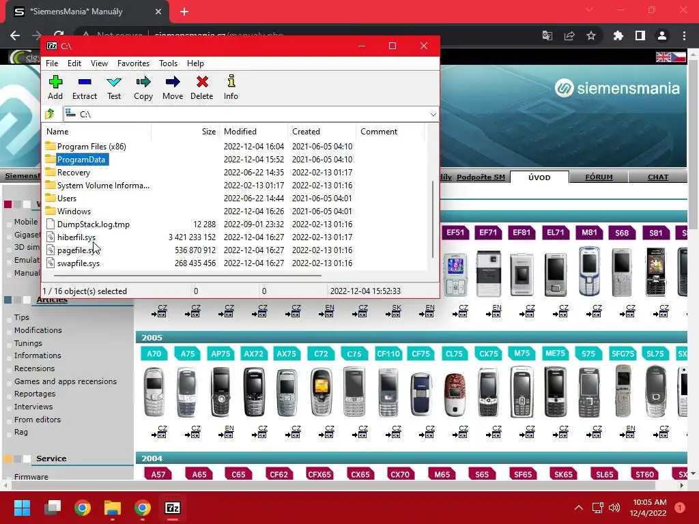Viewport: 699px width, 524px height.
Task: Open Chrome three-dot menu
Action: pos(684,35)
